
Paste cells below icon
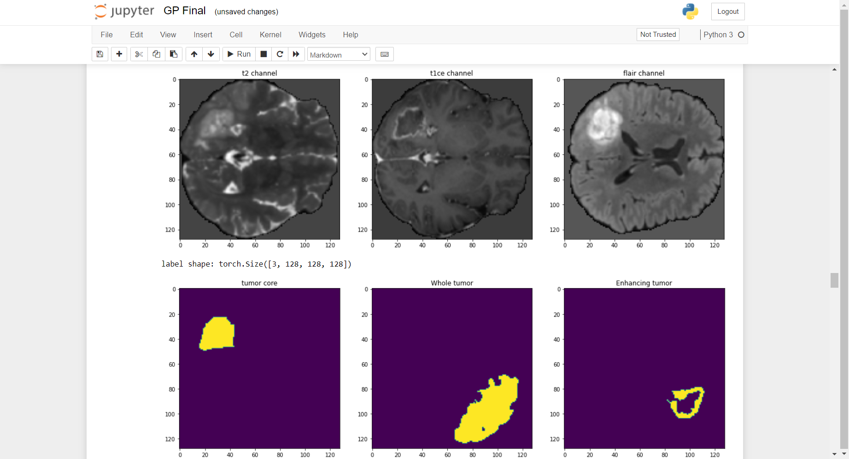click(x=174, y=54)
